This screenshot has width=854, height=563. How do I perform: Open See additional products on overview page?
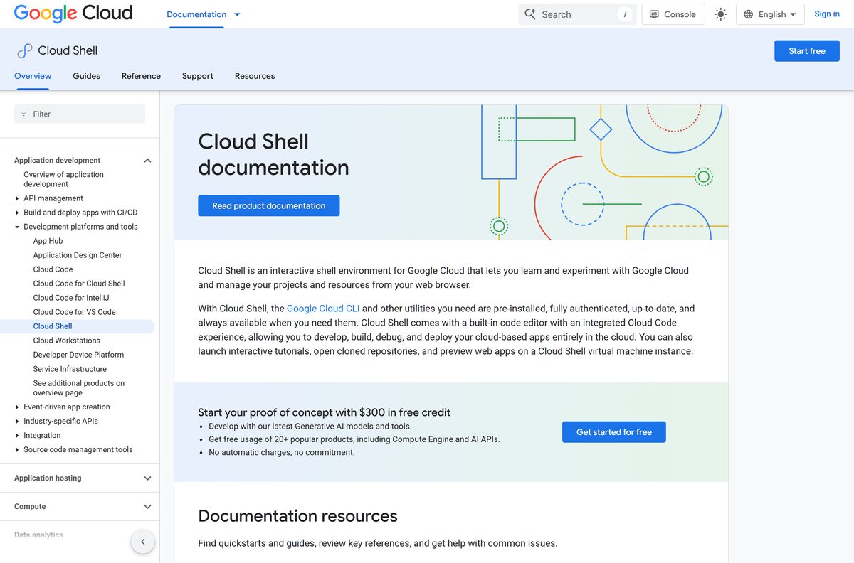(x=79, y=388)
